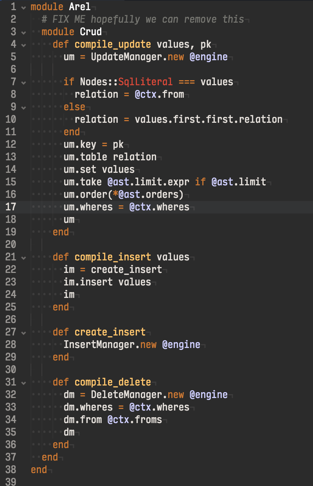Collapse the module Arel fold arrow

click(x=23, y=7)
